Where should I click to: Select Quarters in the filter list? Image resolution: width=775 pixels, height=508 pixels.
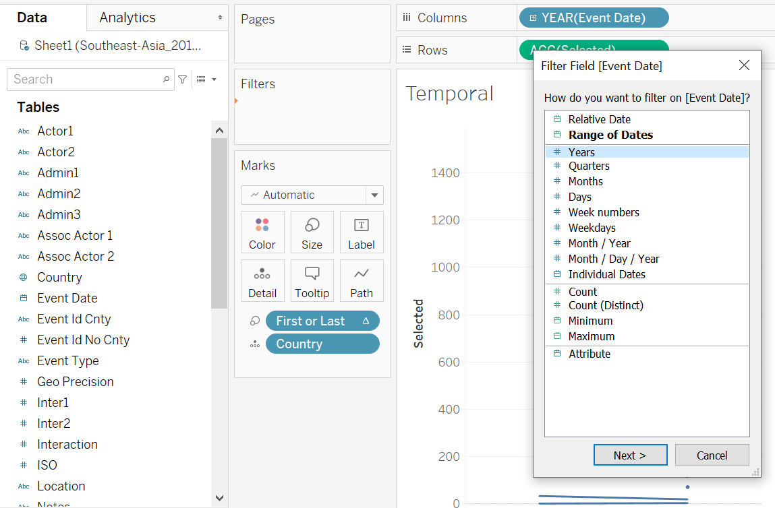click(x=589, y=166)
